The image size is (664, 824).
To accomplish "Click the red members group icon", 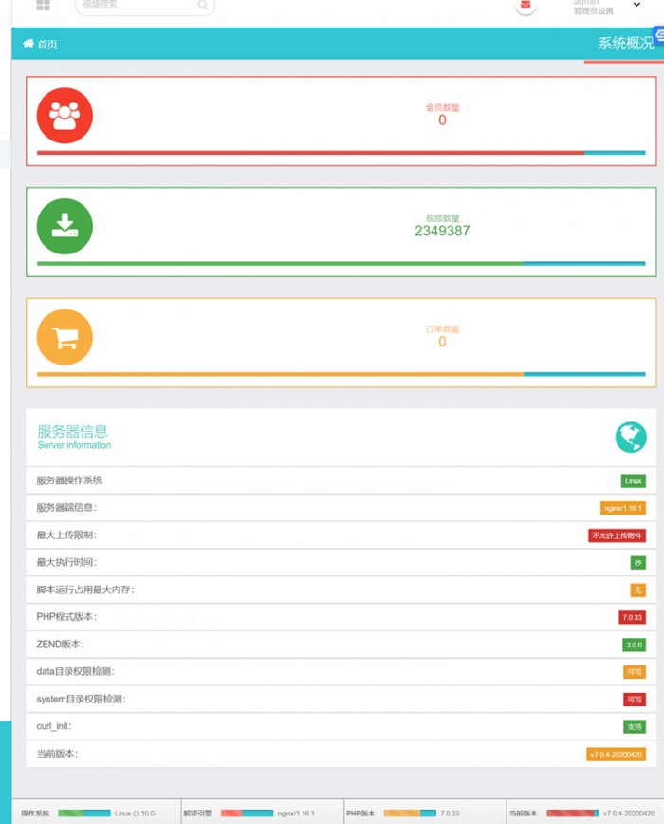I will point(65,116).
